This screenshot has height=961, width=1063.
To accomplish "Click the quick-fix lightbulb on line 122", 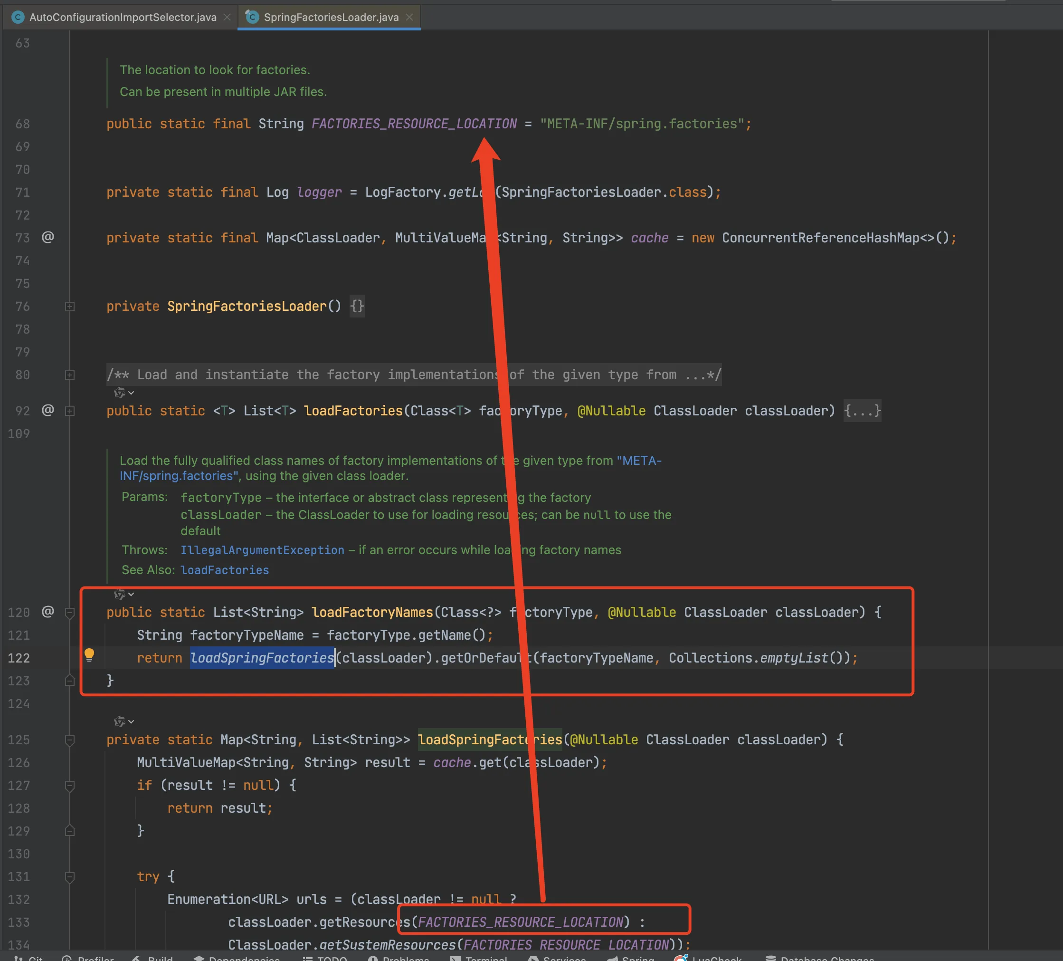I will (x=89, y=655).
